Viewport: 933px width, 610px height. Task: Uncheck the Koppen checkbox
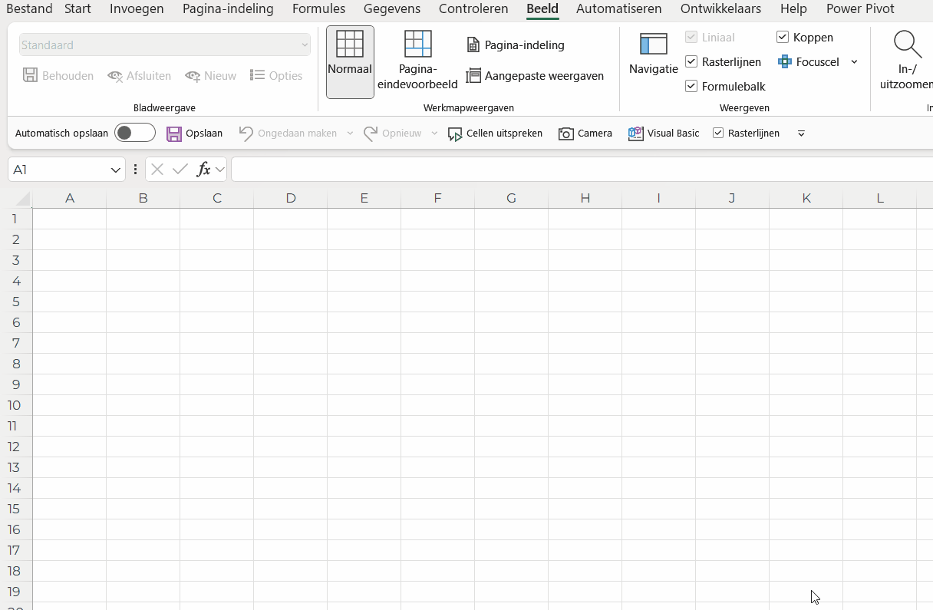(x=783, y=37)
